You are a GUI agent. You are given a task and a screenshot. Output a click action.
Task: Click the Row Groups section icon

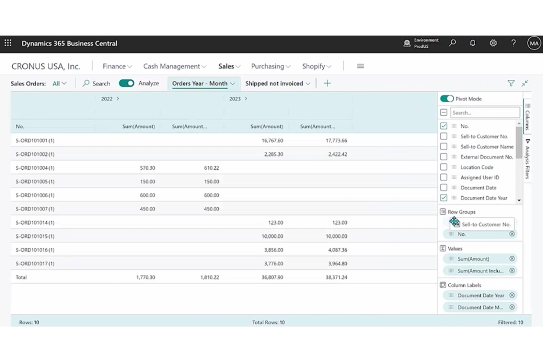pos(443,212)
